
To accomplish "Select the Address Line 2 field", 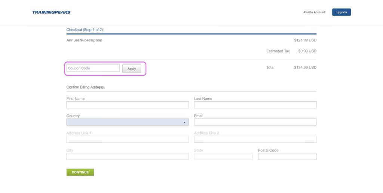I will (x=255, y=139).
